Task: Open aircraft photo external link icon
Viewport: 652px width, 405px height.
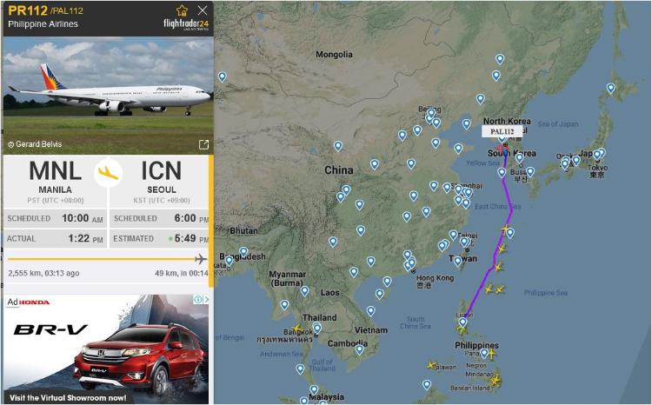Action: tap(203, 144)
